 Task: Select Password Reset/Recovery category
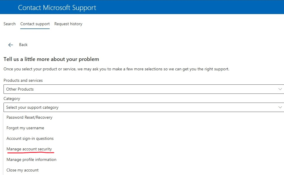[29, 117]
